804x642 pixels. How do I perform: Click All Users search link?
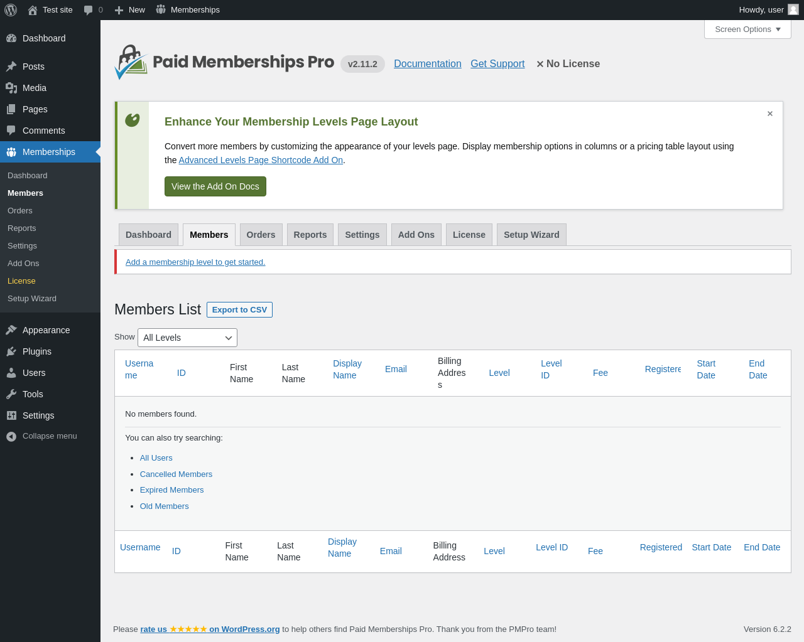pyautogui.click(x=156, y=458)
